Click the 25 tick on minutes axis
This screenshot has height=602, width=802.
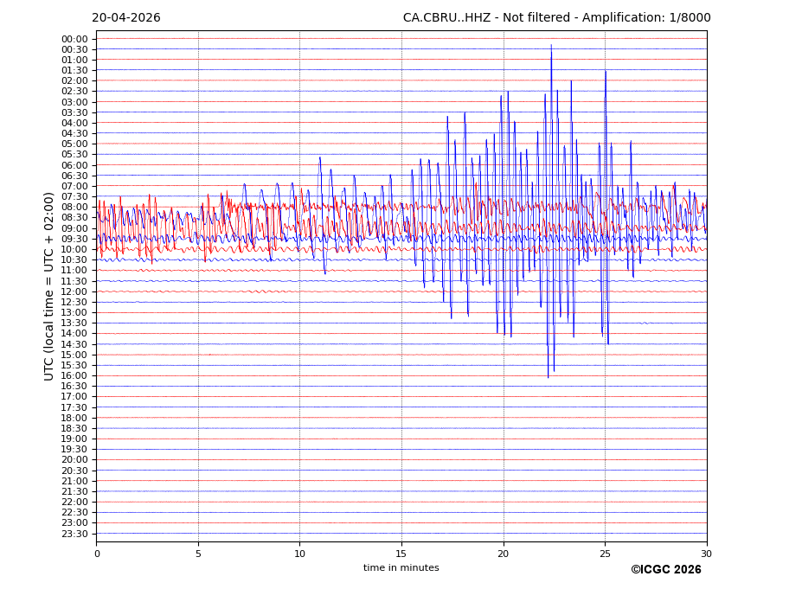(x=605, y=554)
